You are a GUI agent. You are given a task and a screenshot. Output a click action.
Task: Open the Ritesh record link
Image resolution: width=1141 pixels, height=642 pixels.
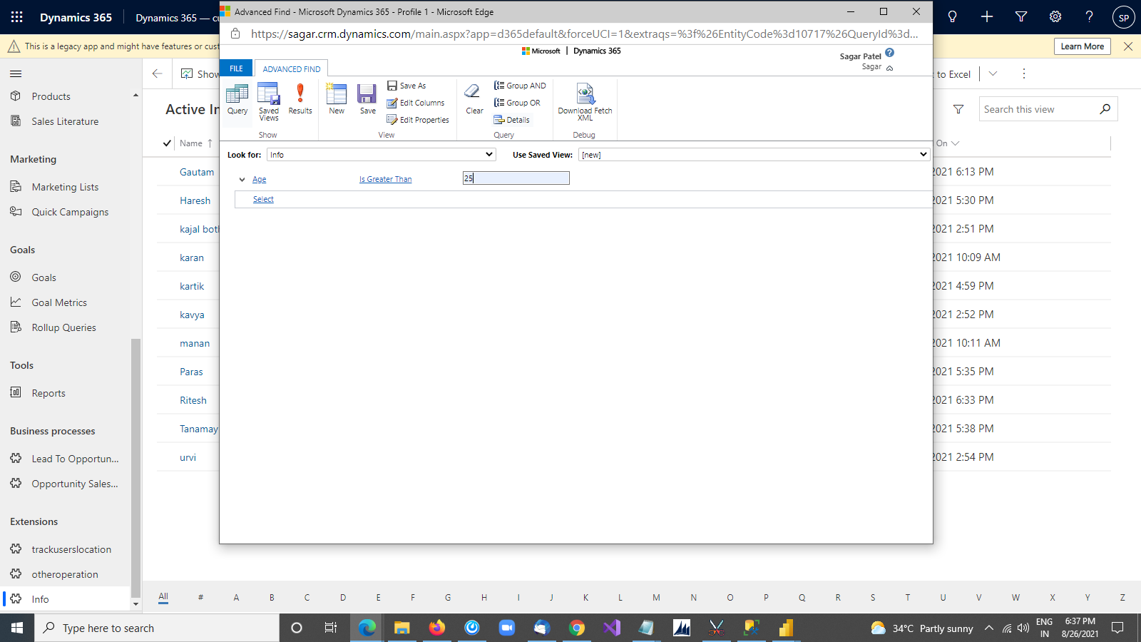coord(193,400)
